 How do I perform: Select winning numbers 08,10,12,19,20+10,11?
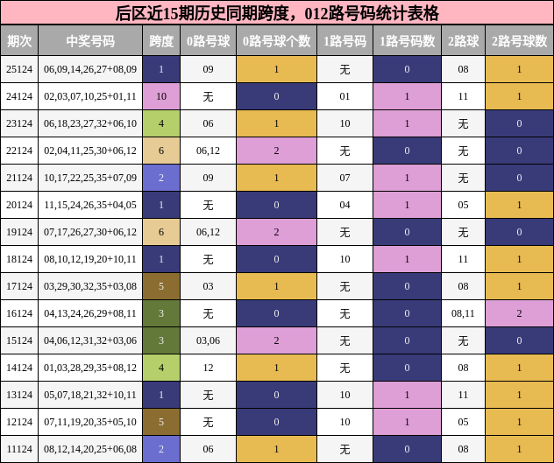pos(90,259)
